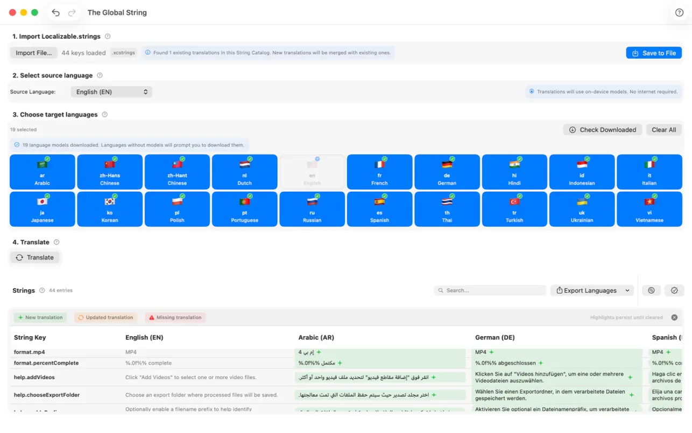Focus the strings Search field
Image resolution: width=692 pixels, height=433 pixels.
490,290
